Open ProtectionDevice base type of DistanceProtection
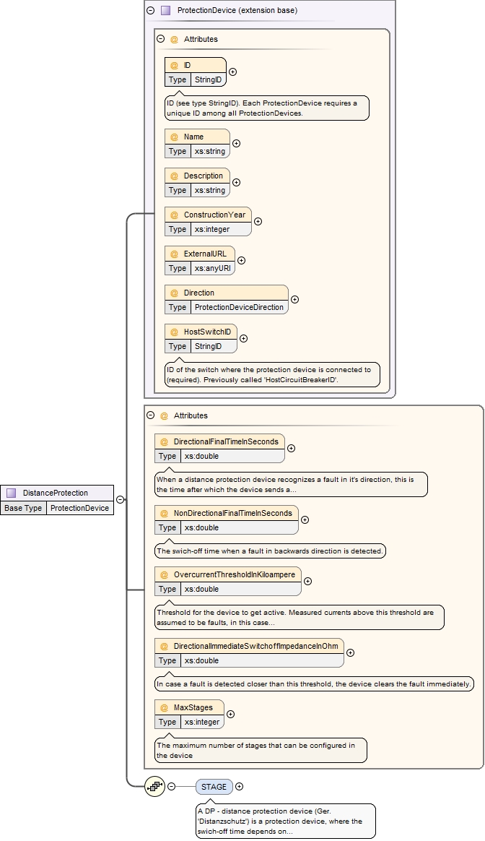Image resolution: width=485 pixels, height=841 pixels. (x=80, y=508)
